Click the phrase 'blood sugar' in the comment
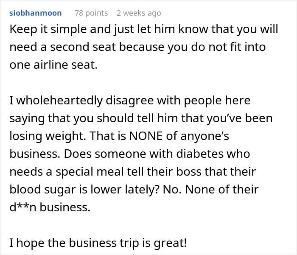The image size is (297, 255). point(42,190)
